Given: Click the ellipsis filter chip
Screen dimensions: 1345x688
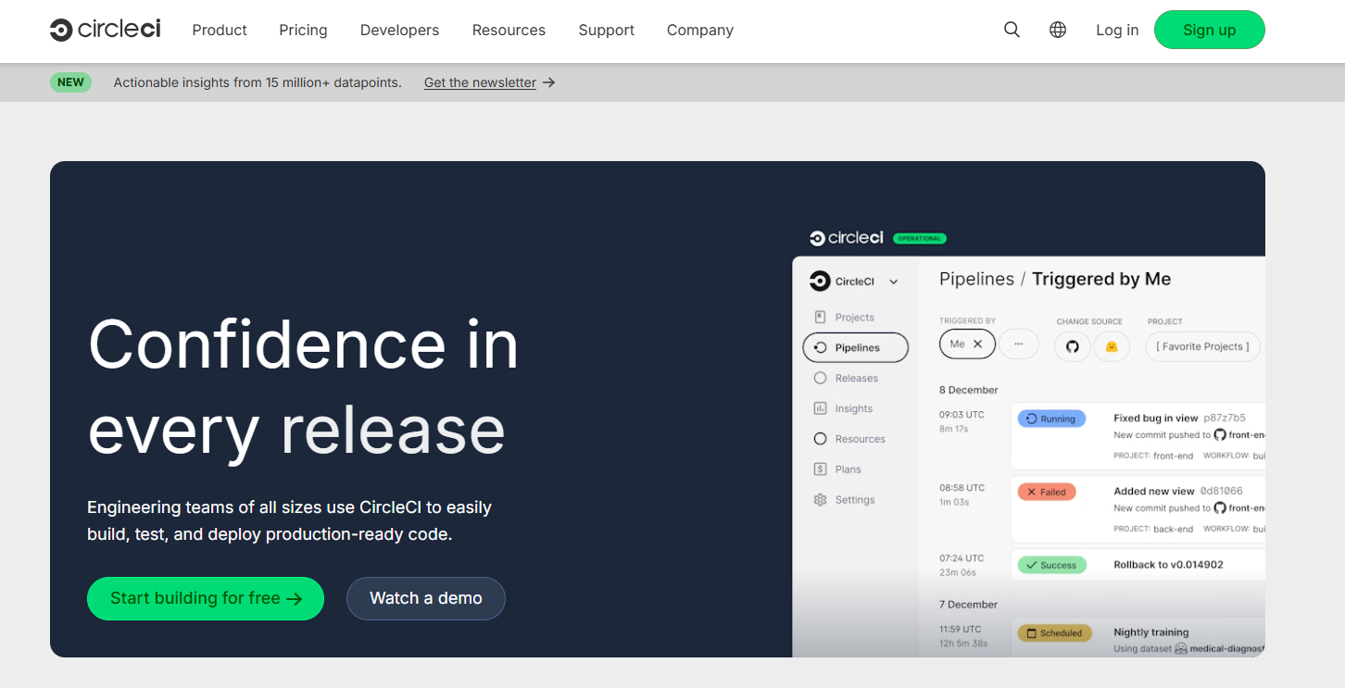Looking at the screenshot, I should coord(1019,344).
